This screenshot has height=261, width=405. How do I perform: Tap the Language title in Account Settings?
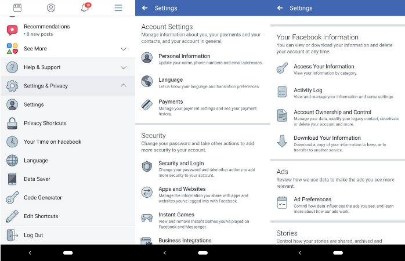171,80
